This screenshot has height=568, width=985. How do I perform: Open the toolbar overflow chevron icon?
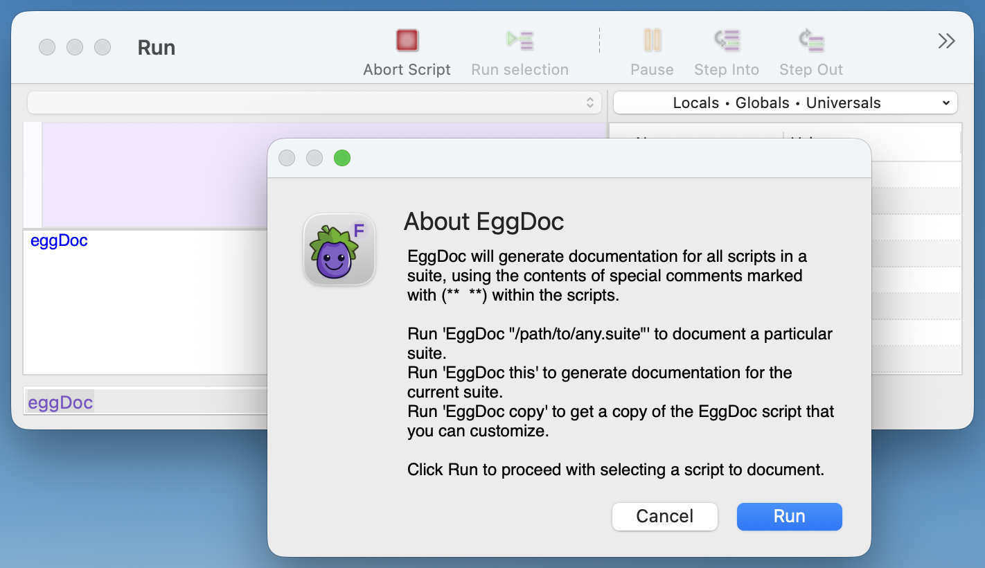(x=946, y=40)
